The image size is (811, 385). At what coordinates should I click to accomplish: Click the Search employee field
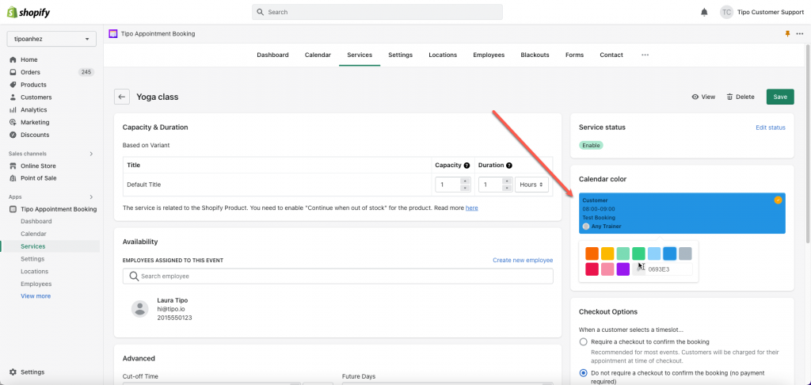tap(337, 276)
